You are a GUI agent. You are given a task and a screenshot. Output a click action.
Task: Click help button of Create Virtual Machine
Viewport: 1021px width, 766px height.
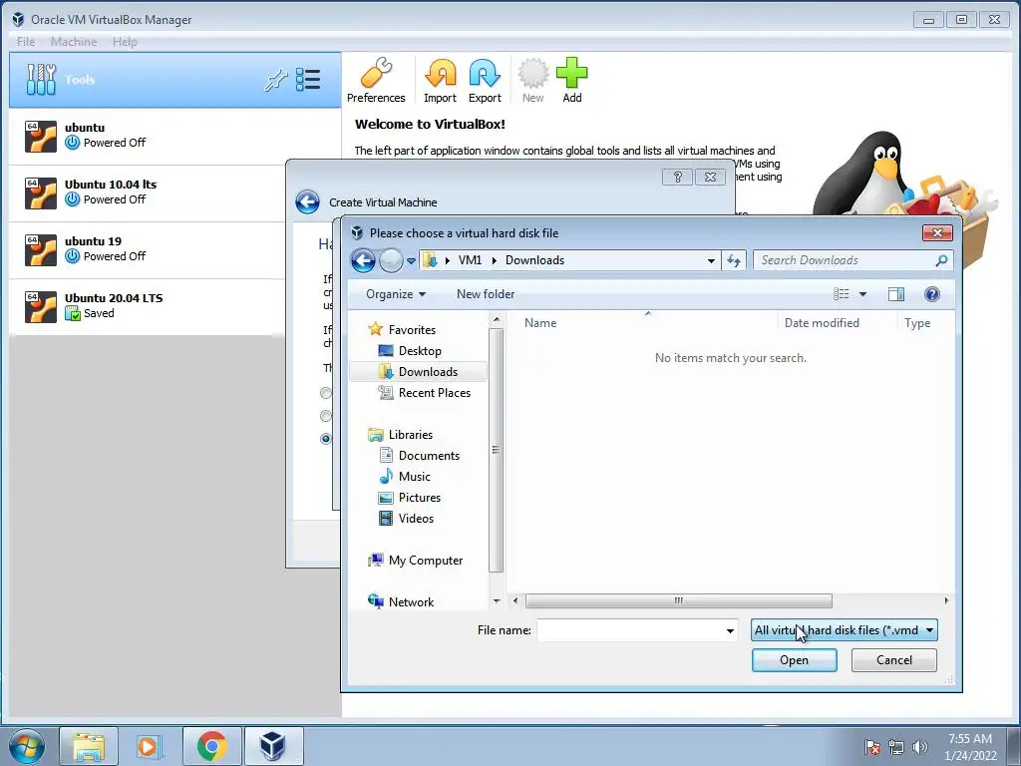click(x=677, y=178)
